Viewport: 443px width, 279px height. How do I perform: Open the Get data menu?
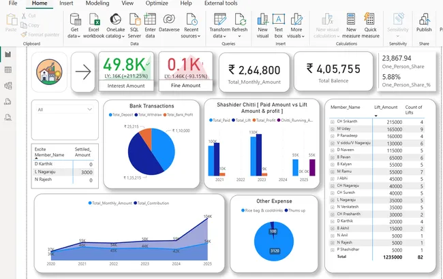coord(74,26)
